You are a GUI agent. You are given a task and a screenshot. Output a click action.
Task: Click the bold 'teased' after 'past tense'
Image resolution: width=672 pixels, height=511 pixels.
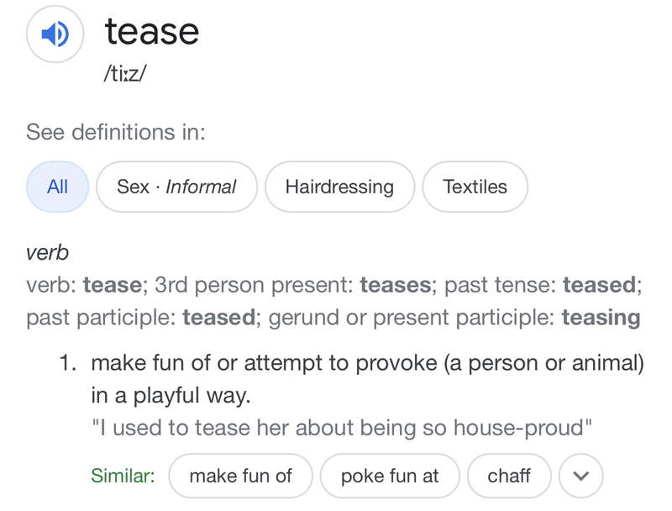pyautogui.click(x=600, y=285)
